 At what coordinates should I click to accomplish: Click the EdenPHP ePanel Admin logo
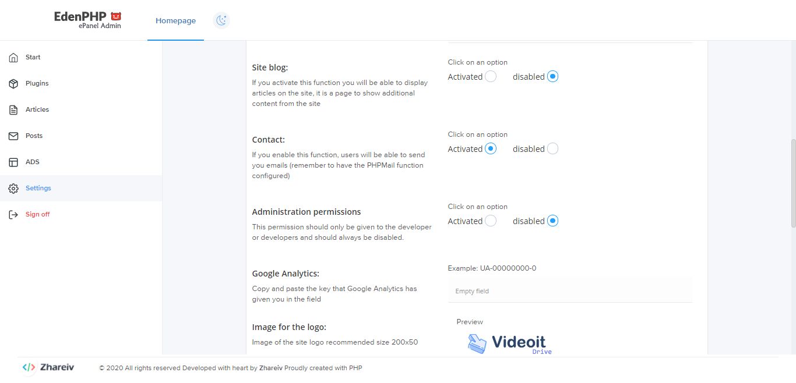tap(88, 20)
